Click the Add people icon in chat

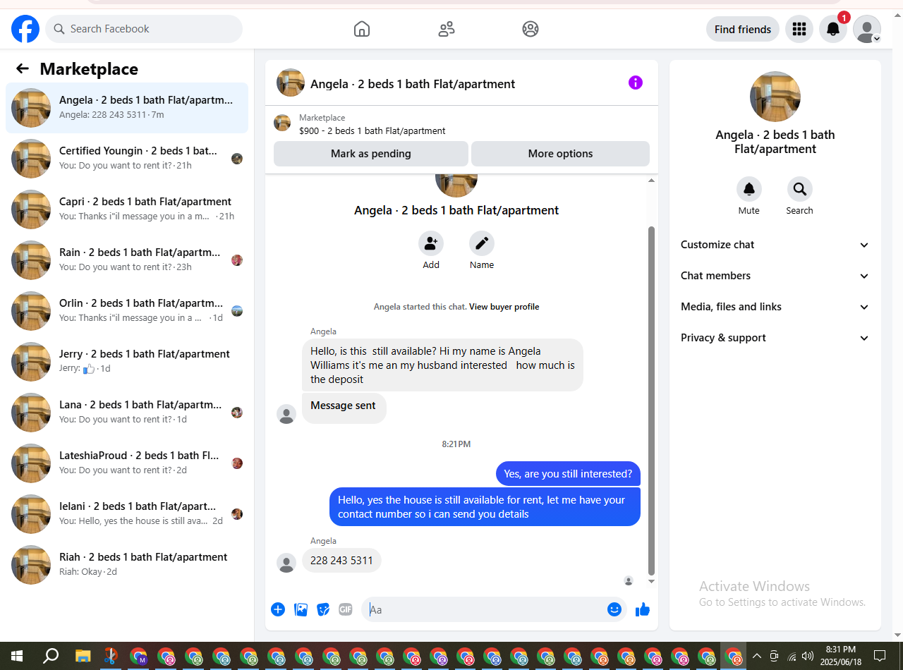pos(431,243)
